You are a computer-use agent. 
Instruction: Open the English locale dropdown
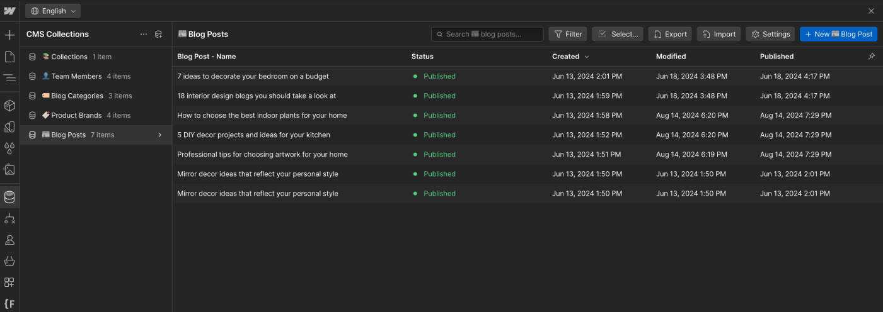click(x=53, y=11)
